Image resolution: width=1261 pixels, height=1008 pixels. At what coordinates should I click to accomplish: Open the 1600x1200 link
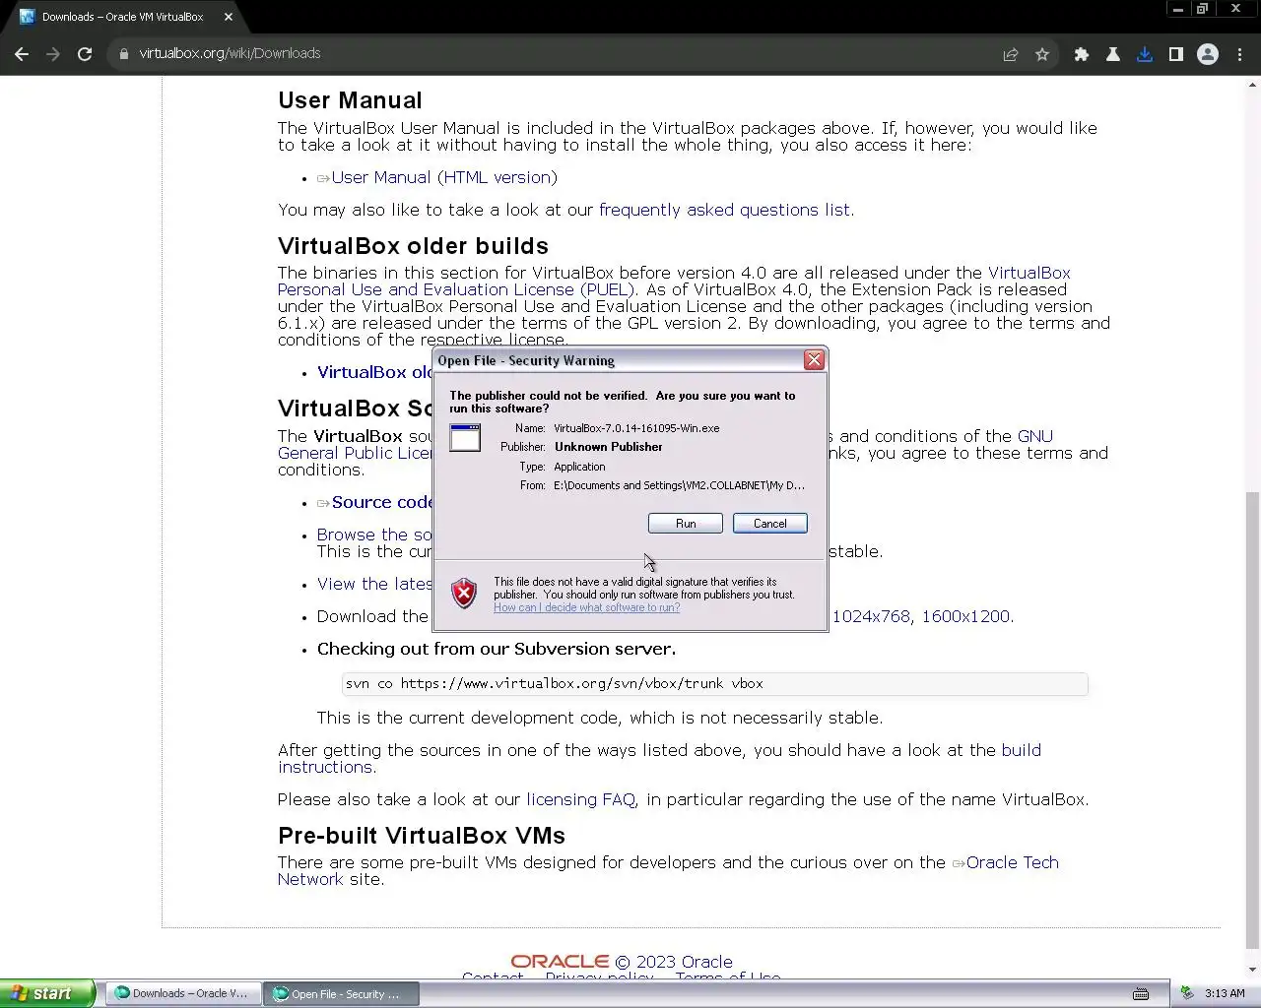[965, 617]
